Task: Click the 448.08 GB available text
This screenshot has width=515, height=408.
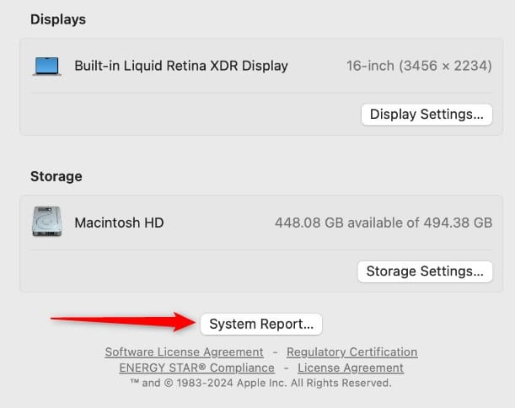Action: 384,223
